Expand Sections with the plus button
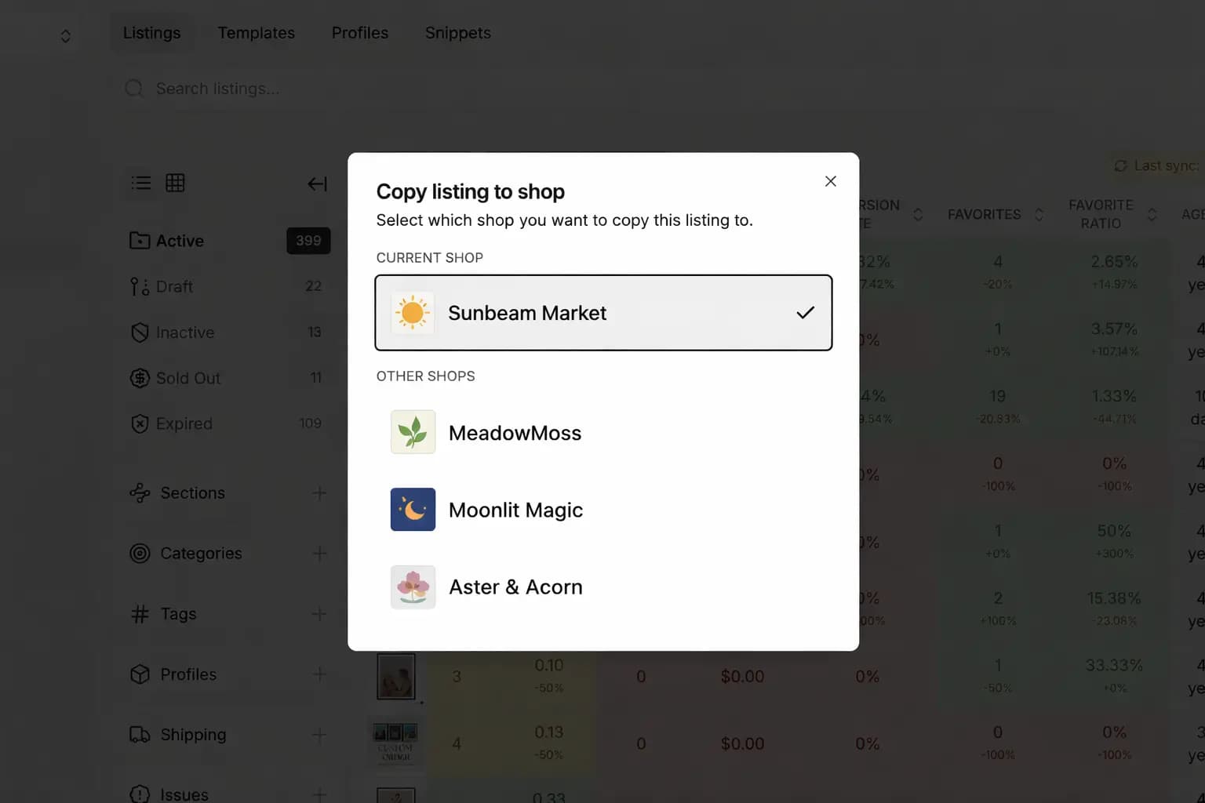The width and height of the screenshot is (1205, 803). pos(319,493)
